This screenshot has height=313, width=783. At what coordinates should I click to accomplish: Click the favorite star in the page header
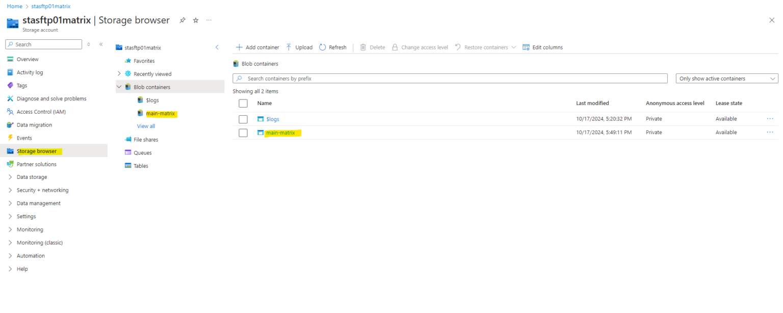(x=195, y=20)
